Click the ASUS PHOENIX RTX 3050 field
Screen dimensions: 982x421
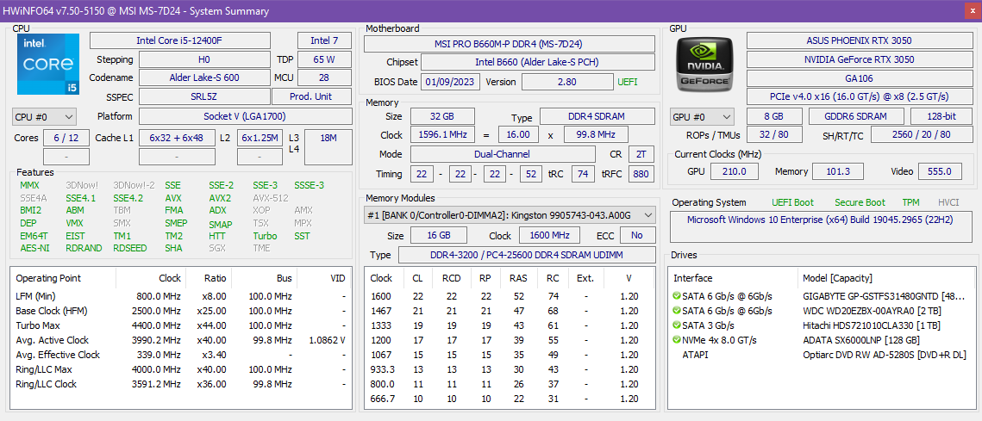tap(858, 40)
